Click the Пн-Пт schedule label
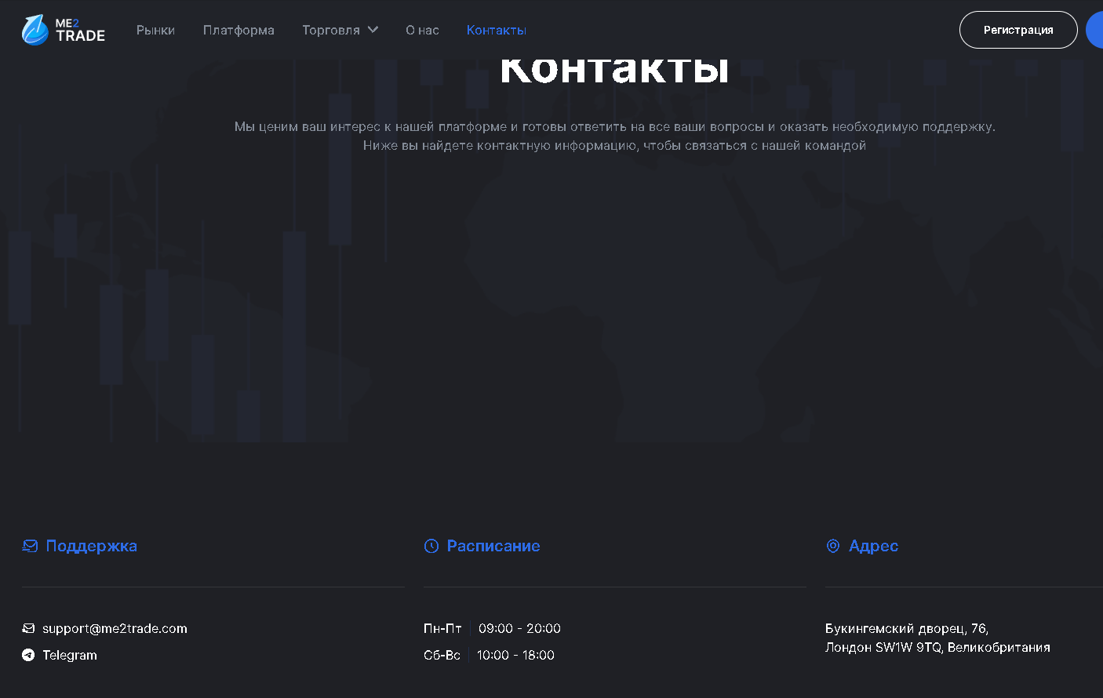The width and height of the screenshot is (1103, 698). (x=442, y=628)
